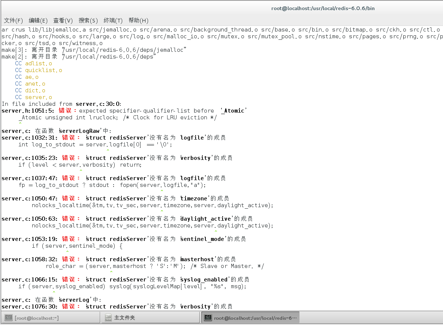Click the 'role_char = (server.masterhost' code line
Viewport: 443px width, 325px height.
click(155, 266)
